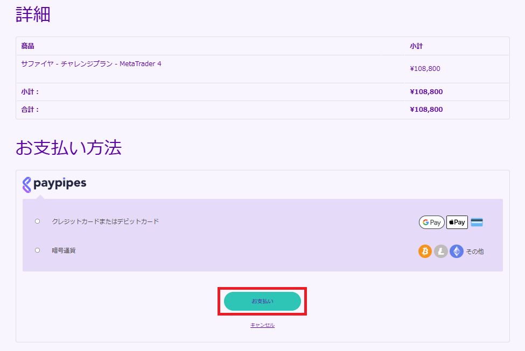Click the お支払い button

(x=263, y=301)
